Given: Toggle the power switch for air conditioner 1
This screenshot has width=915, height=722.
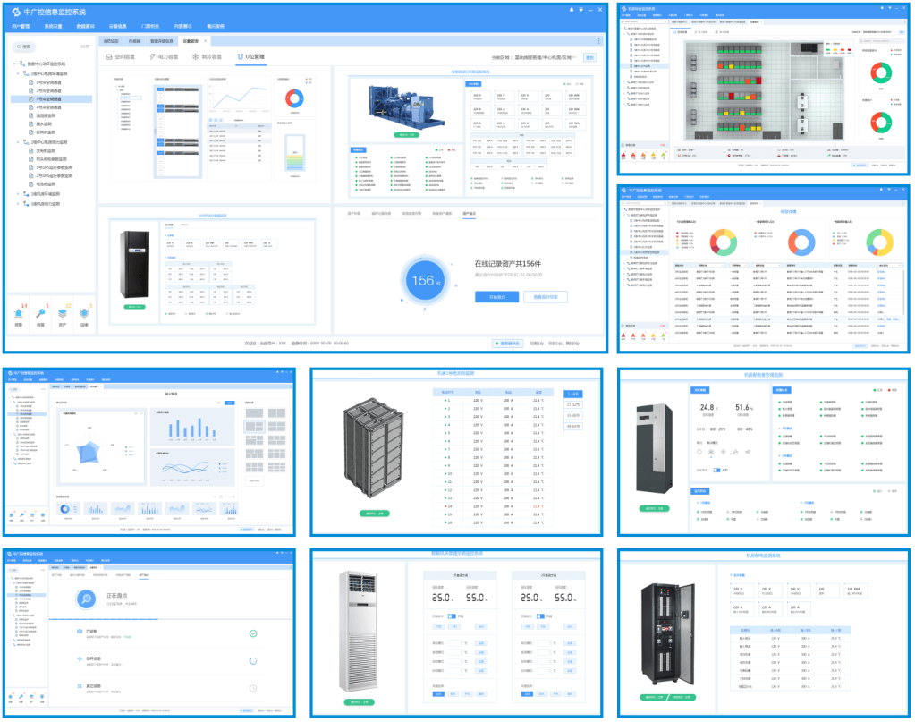Looking at the screenshot, I should (x=453, y=616).
